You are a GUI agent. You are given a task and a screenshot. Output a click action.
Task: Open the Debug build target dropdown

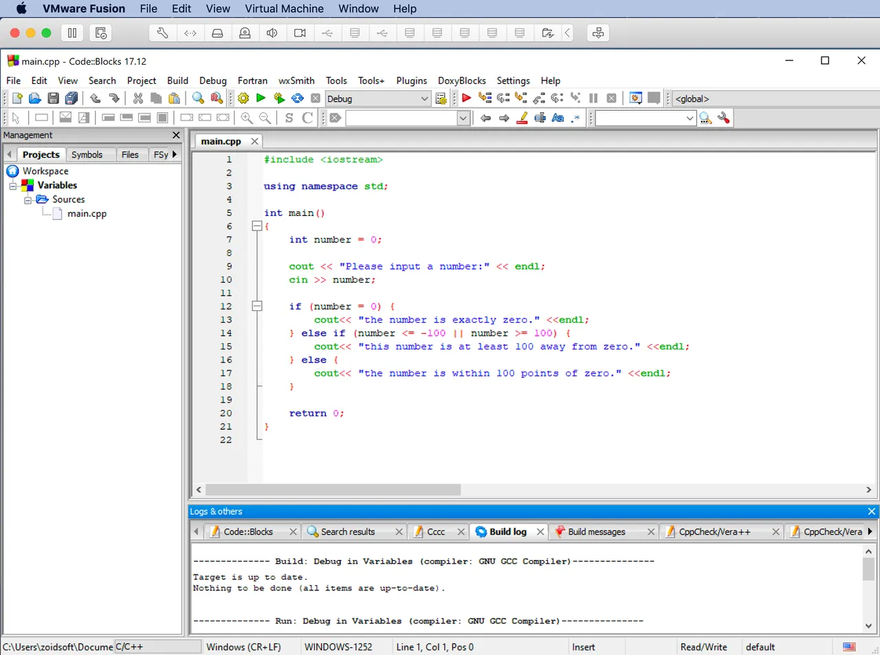coord(378,98)
